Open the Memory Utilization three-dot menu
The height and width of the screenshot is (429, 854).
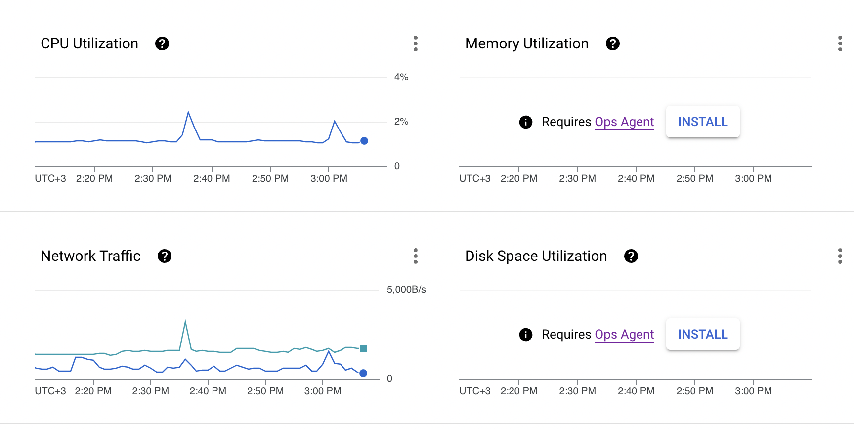tap(840, 43)
